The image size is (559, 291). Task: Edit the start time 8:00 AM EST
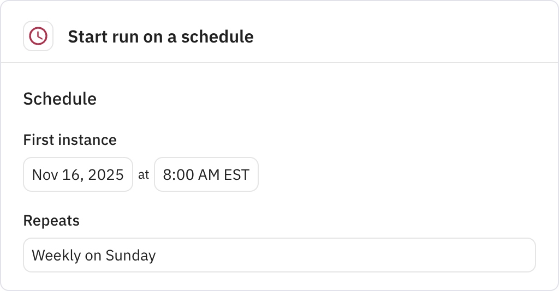pyautogui.click(x=206, y=174)
